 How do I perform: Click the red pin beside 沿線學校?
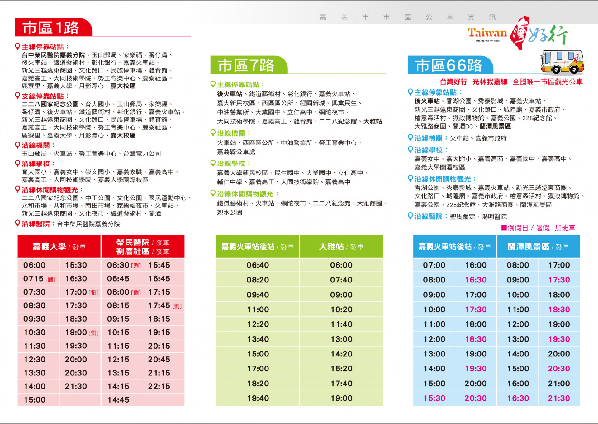[18, 163]
